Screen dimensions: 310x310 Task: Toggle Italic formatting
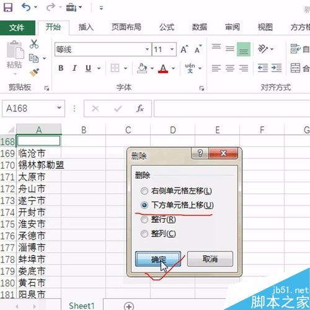[74, 68]
